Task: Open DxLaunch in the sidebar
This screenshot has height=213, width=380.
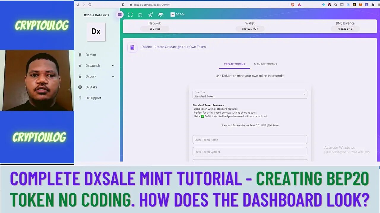Action: click(93, 66)
